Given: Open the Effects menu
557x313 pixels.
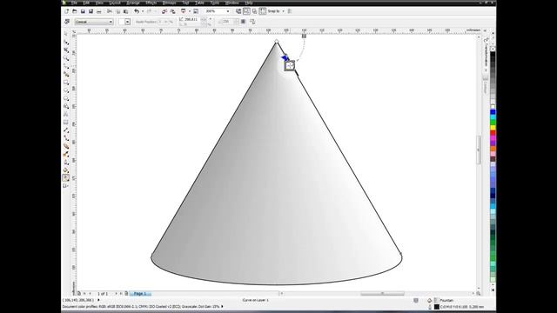Looking at the screenshot, I should pos(151,3).
